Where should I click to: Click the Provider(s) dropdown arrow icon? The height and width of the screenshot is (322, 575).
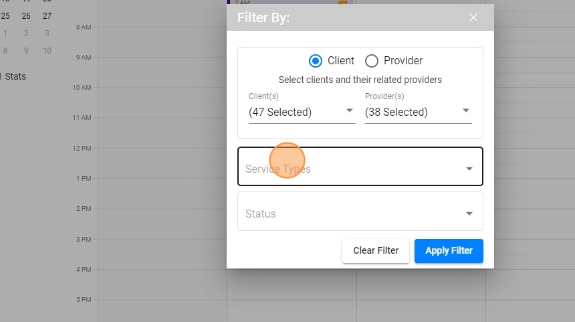pyautogui.click(x=466, y=111)
